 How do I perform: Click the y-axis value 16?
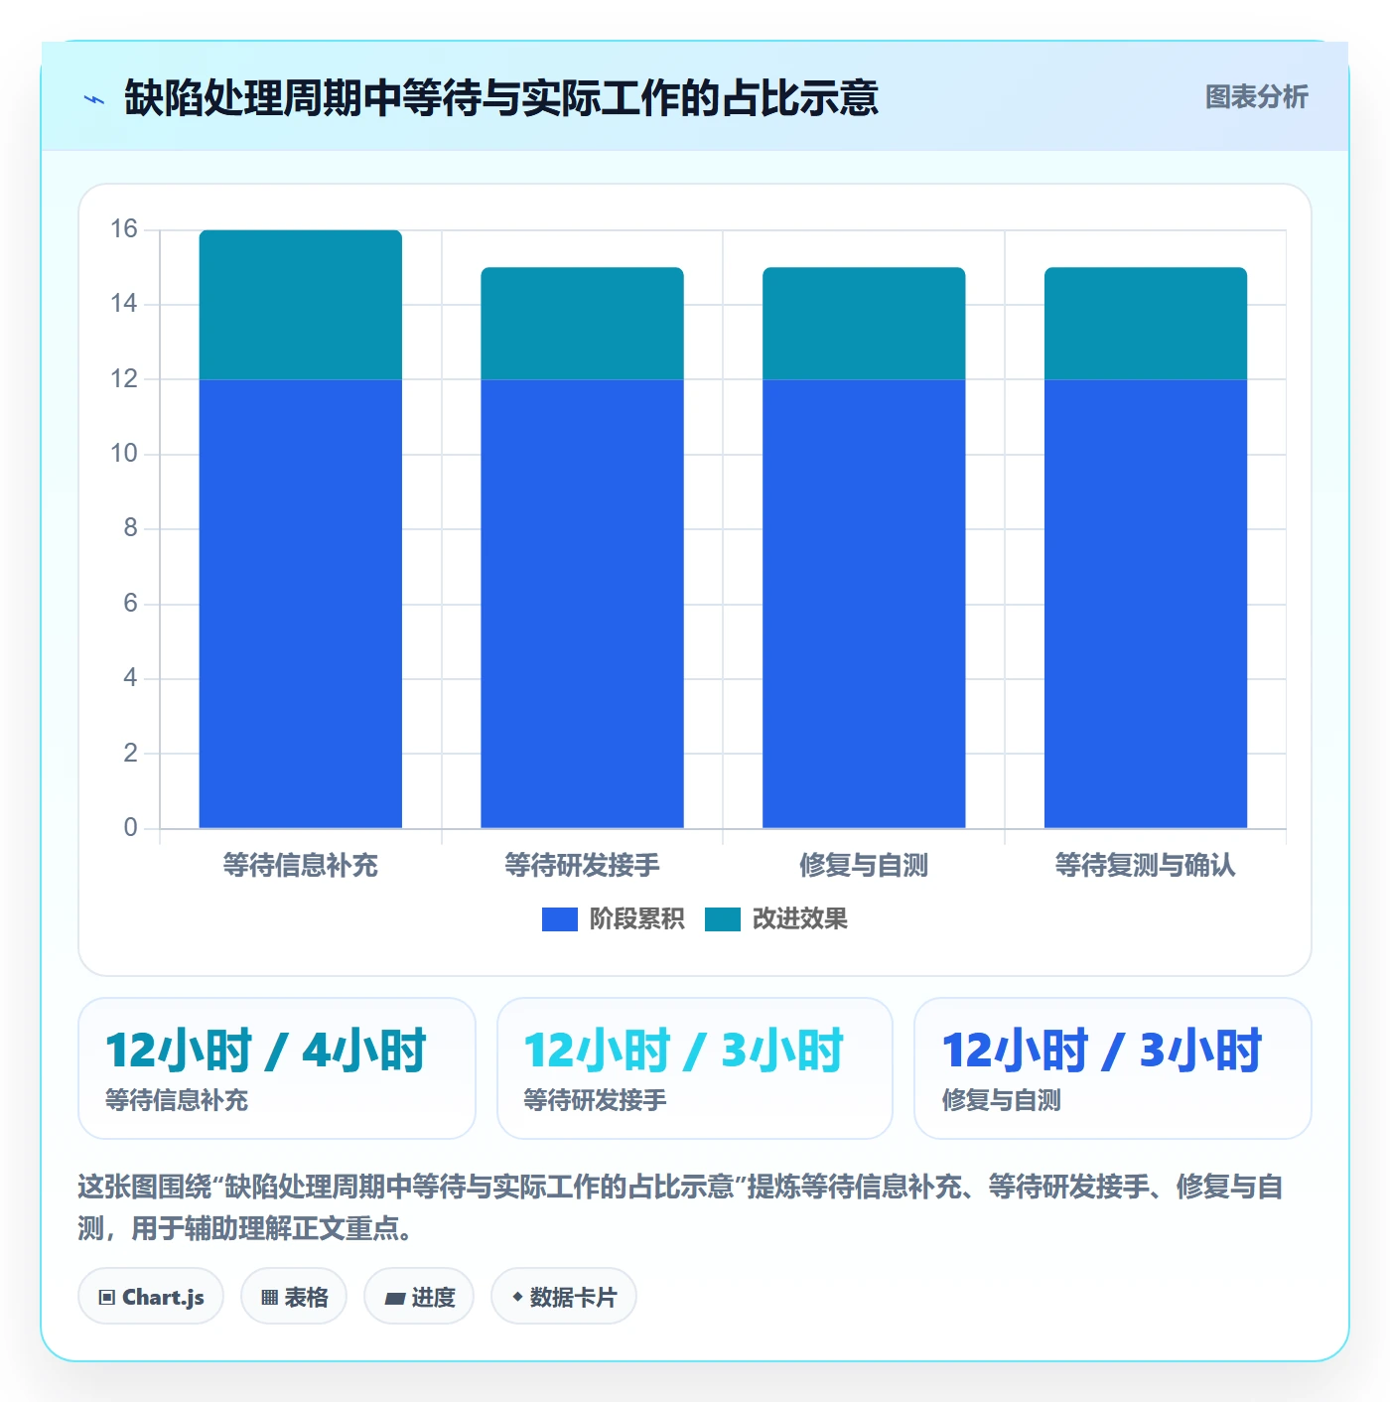pos(124,229)
